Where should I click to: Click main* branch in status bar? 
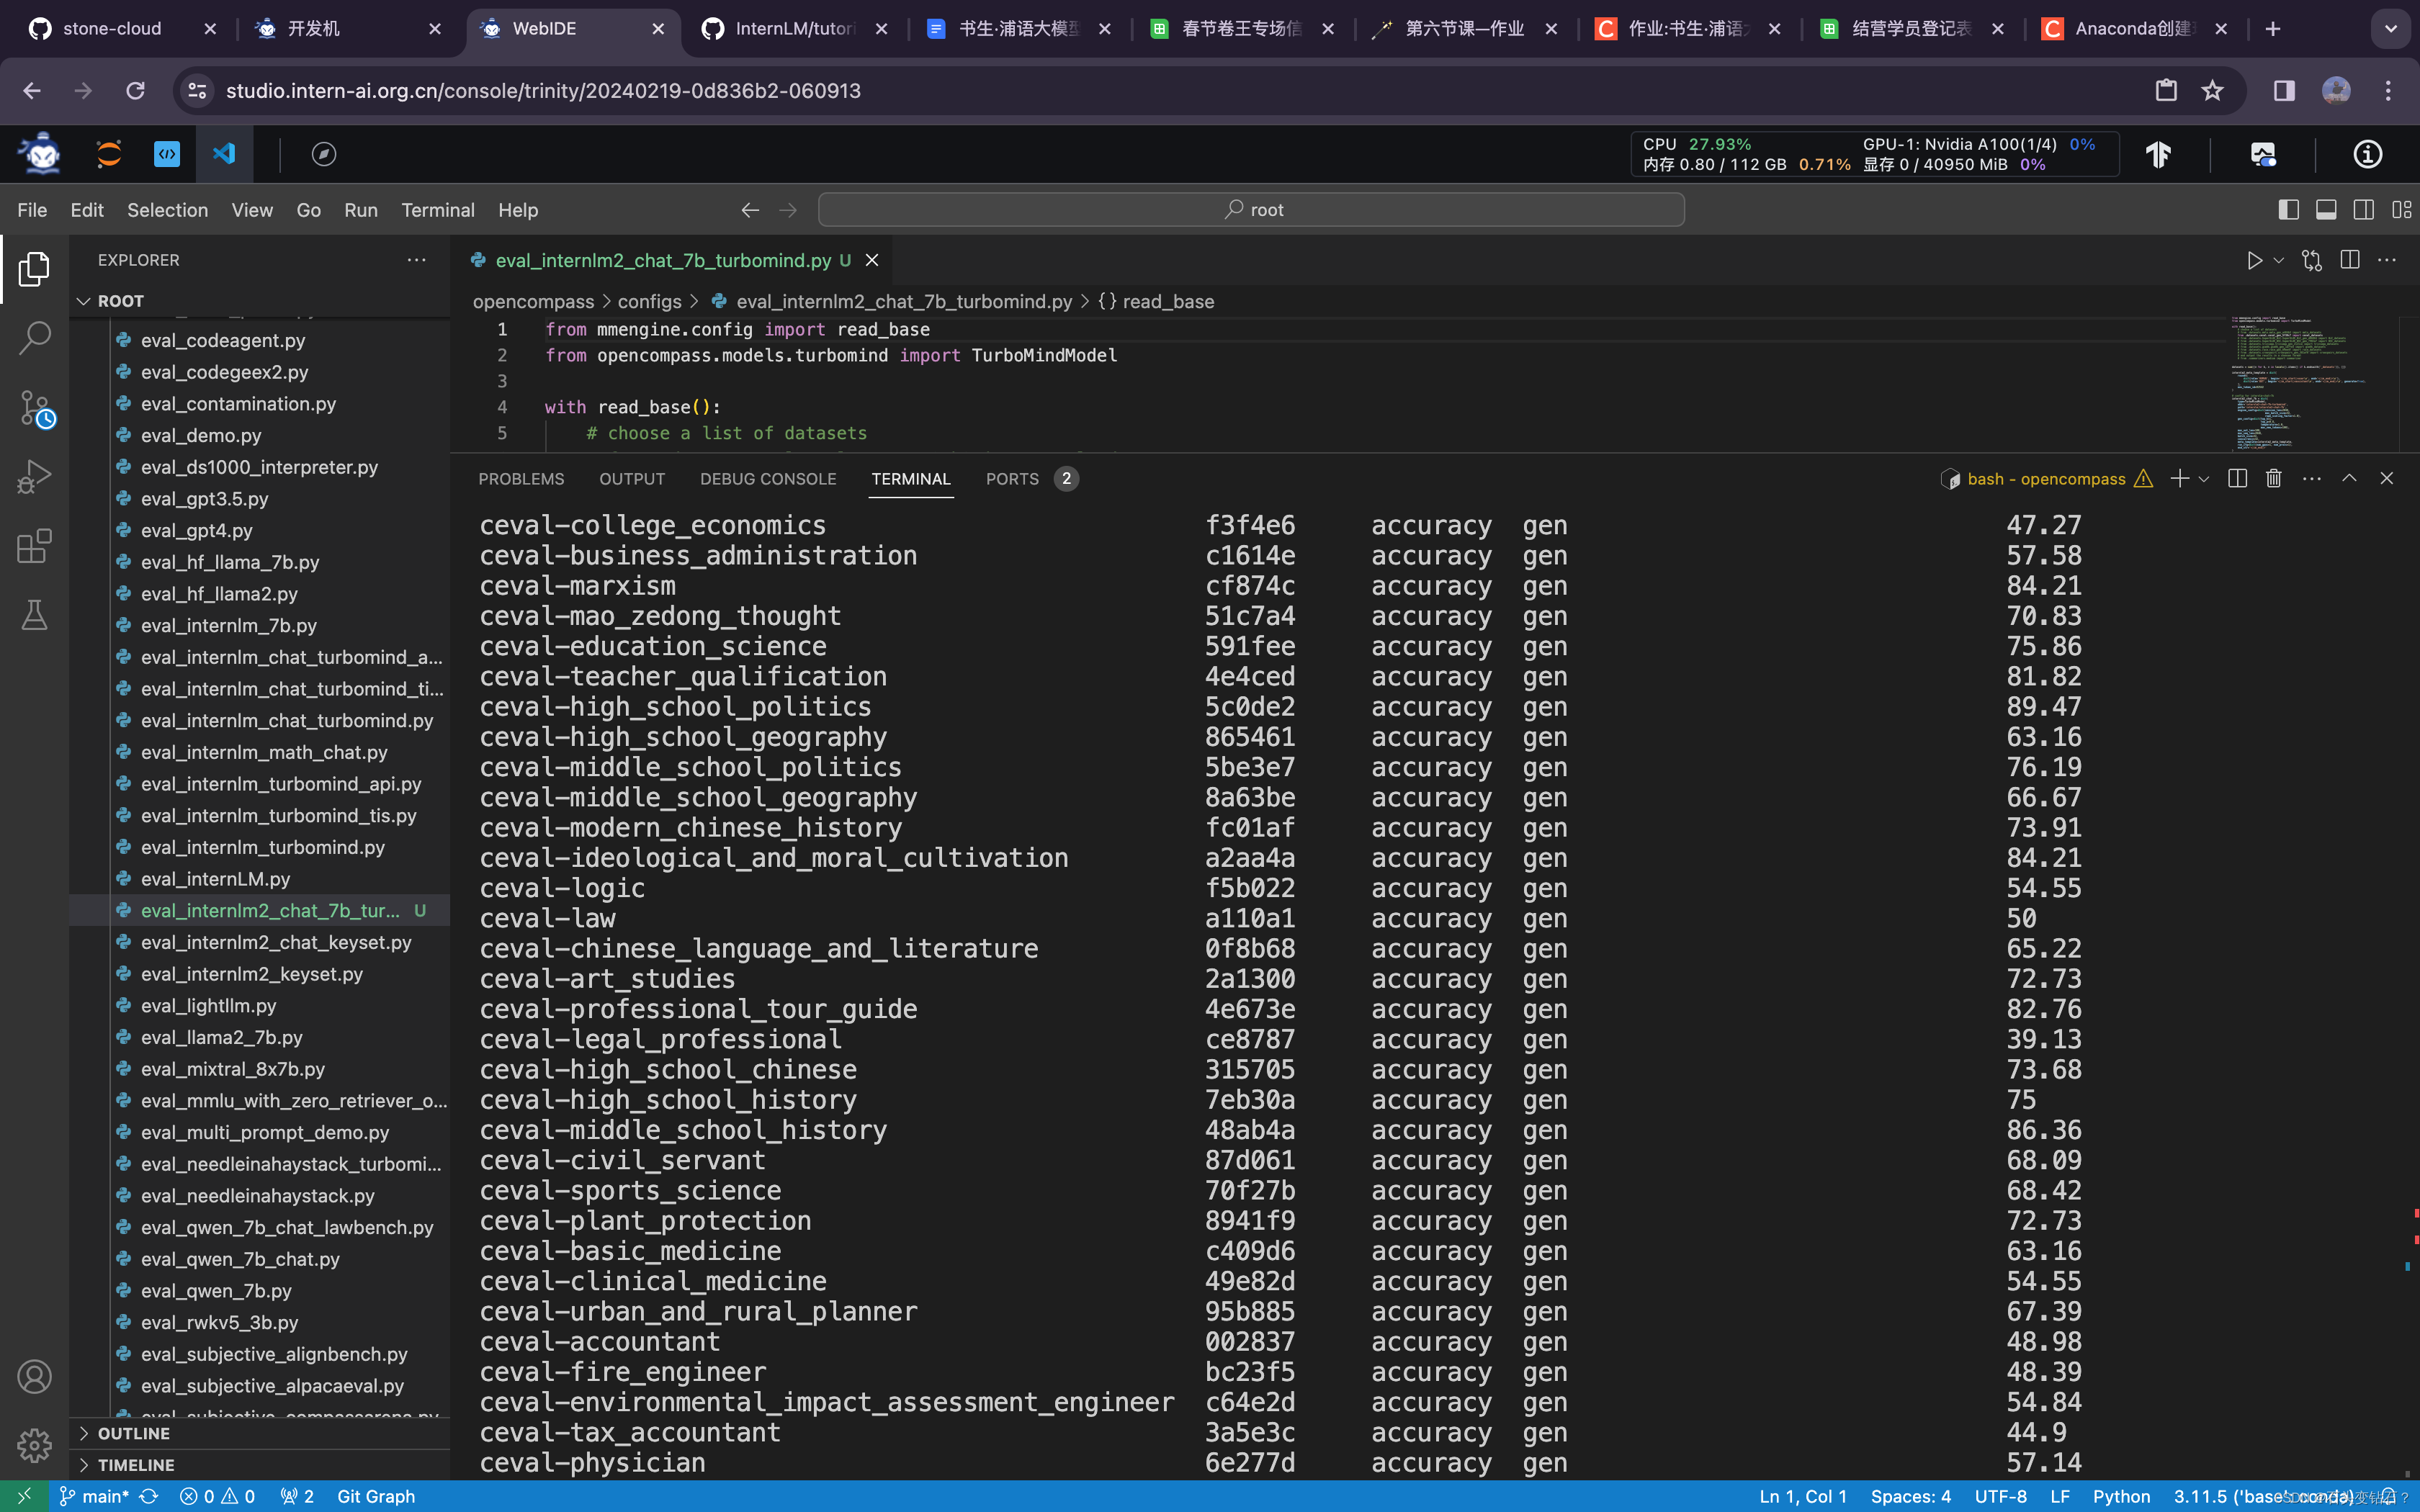94,1496
